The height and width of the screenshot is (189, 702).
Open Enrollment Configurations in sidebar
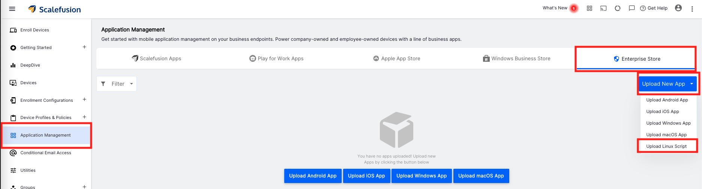[46, 100]
